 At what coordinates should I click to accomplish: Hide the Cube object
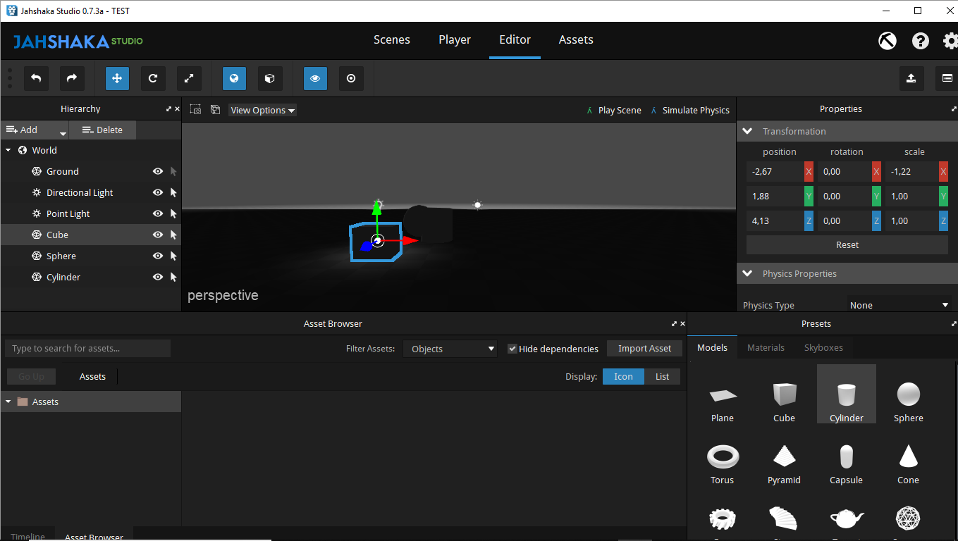158,235
